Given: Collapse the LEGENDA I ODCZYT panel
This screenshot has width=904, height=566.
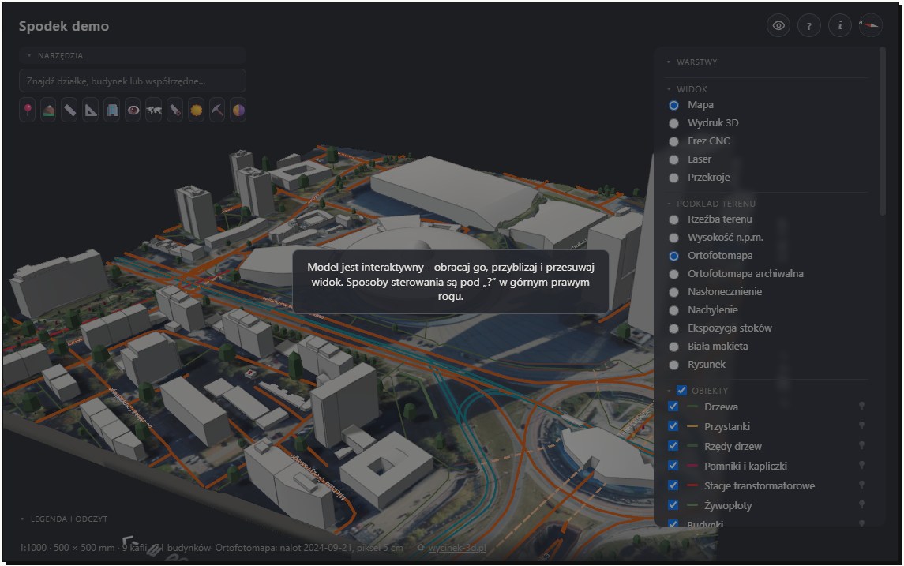Looking at the screenshot, I should coord(63,519).
